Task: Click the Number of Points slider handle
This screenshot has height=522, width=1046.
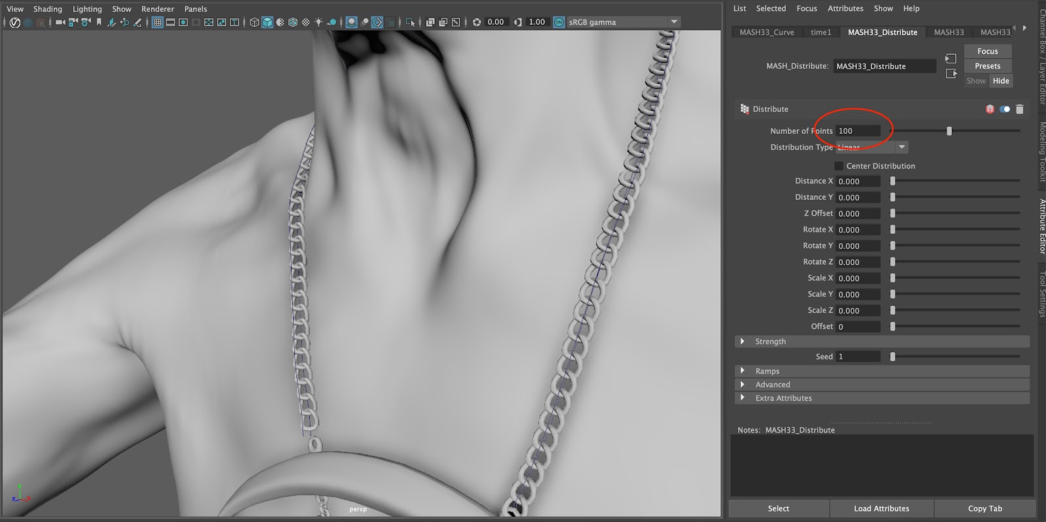Action: [x=949, y=131]
